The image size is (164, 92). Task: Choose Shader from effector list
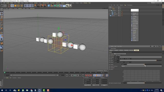[x=135, y=30]
